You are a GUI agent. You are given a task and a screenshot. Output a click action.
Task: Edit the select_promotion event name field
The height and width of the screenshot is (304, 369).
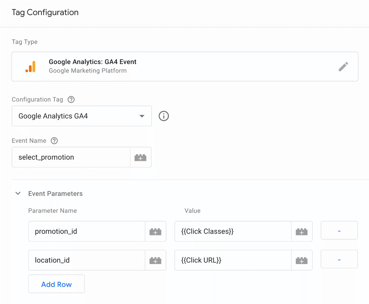(x=71, y=157)
